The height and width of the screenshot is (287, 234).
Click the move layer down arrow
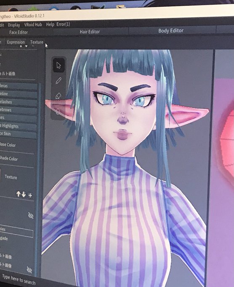point(24,195)
